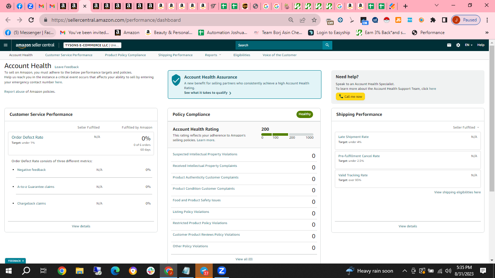Open the Chrome three-dot menu

(488, 20)
